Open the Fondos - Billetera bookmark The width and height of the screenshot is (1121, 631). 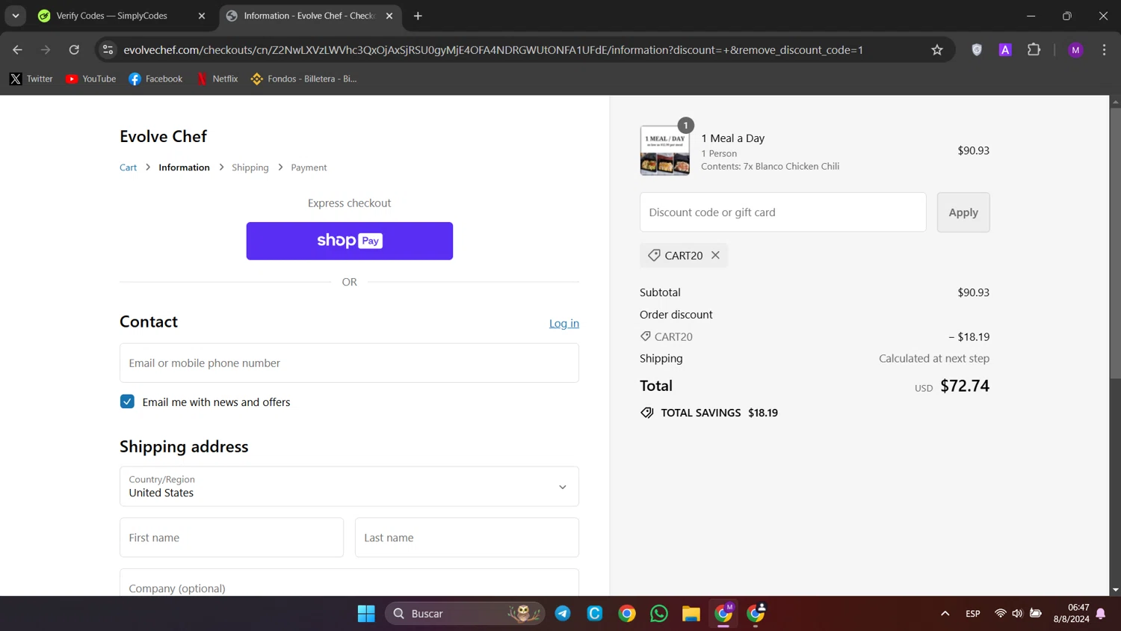(x=303, y=79)
